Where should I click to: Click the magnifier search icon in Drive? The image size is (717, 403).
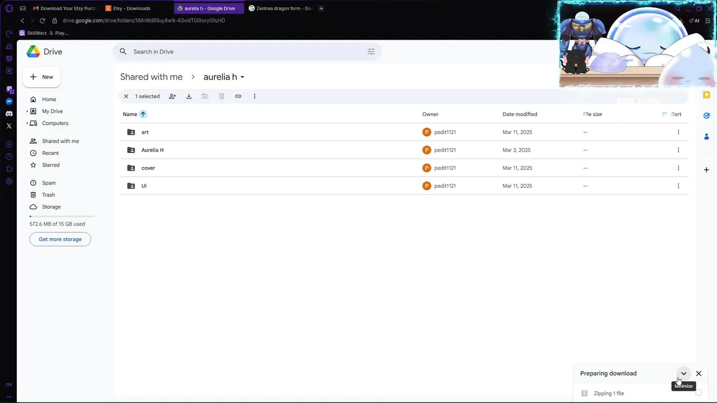click(123, 51)
